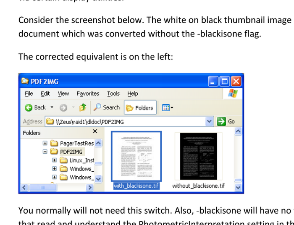Click the without_blackisone.tif file name
This screenshot has width=294, height=225.
click(x=198, y=186)
